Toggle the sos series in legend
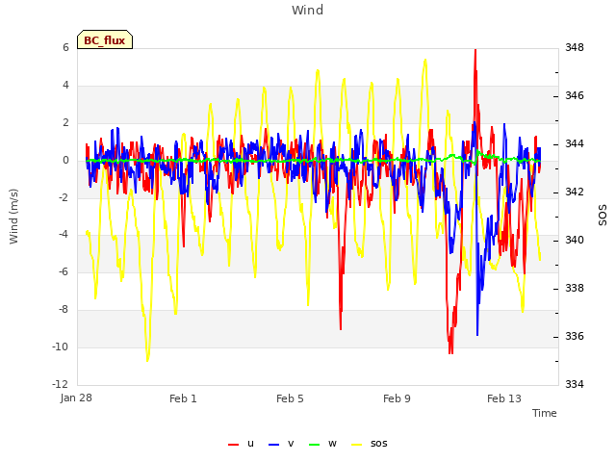 pos(370,444)
